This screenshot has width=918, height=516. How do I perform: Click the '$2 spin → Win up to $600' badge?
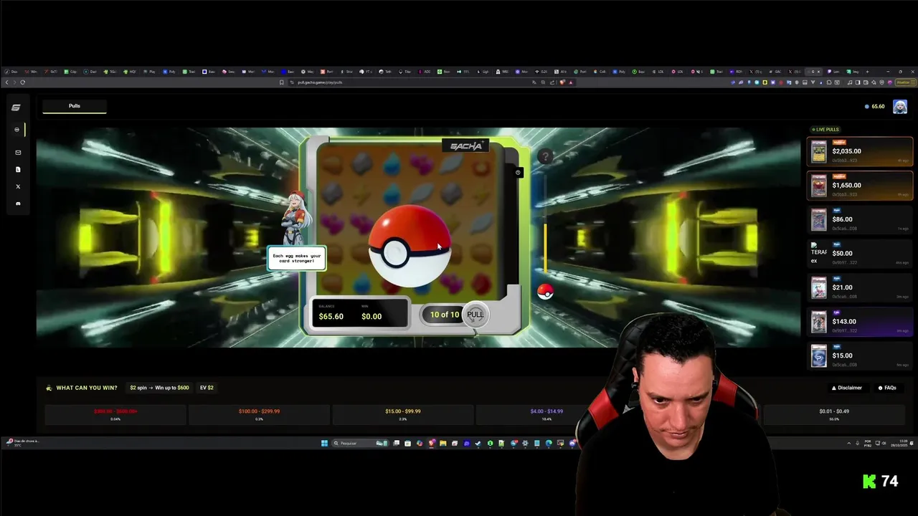point(159,388)
